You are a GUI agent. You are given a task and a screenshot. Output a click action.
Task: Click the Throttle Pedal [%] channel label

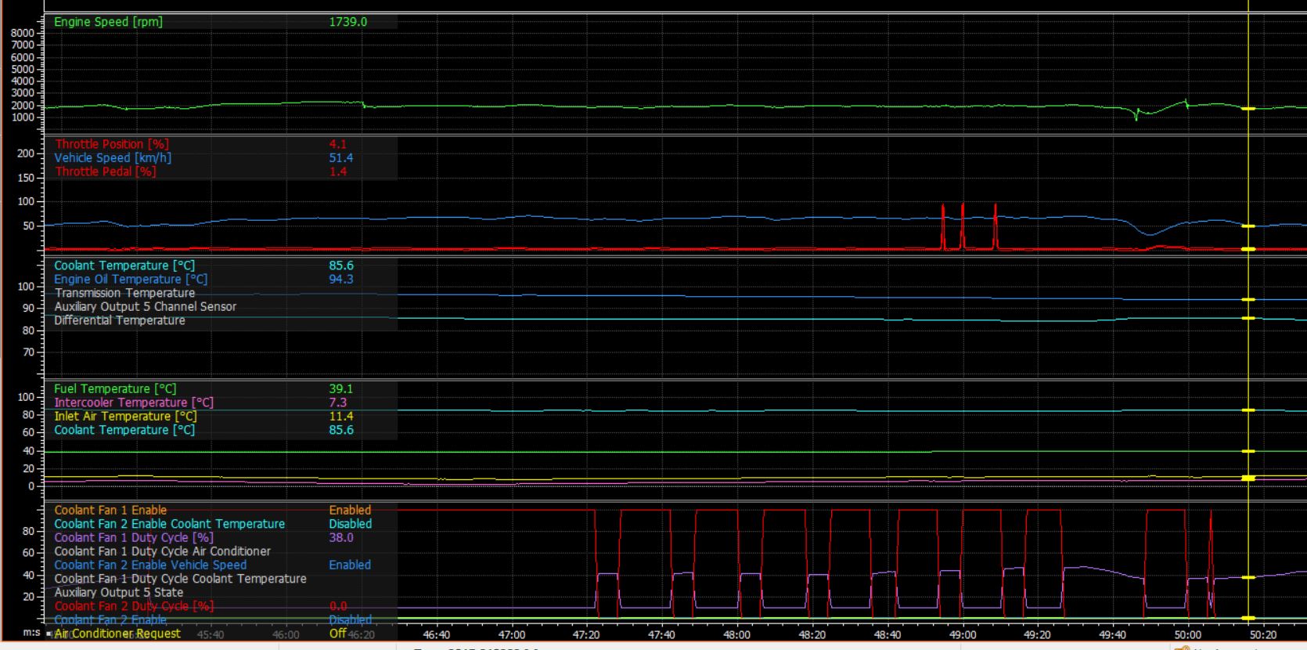click(105, 172)
